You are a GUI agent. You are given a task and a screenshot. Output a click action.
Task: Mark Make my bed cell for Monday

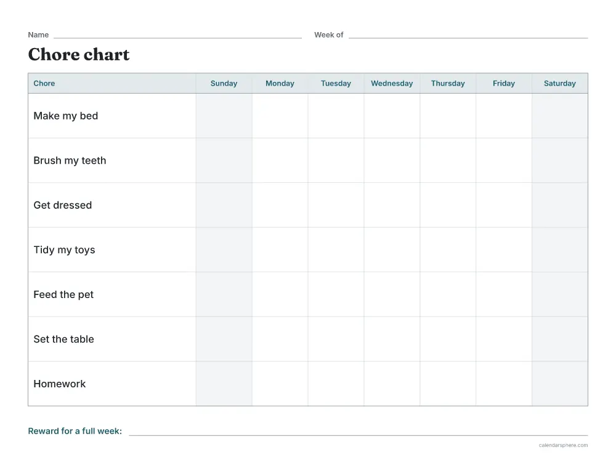[x=280, y=116]
